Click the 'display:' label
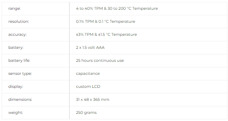228x121 pixels. coord(16,87)
